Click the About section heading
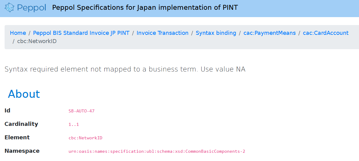Image resolution: width=359 pixels, height=161 pixels. 24,94
